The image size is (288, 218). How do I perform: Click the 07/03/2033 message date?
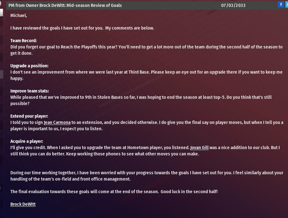[233, 5]
